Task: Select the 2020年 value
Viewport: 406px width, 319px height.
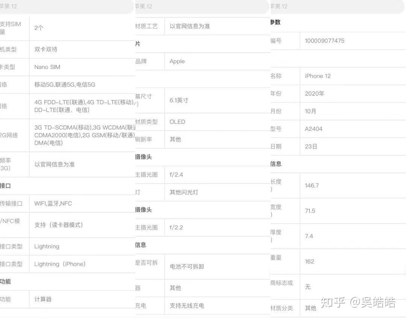Action: click(x=315, y=94)
